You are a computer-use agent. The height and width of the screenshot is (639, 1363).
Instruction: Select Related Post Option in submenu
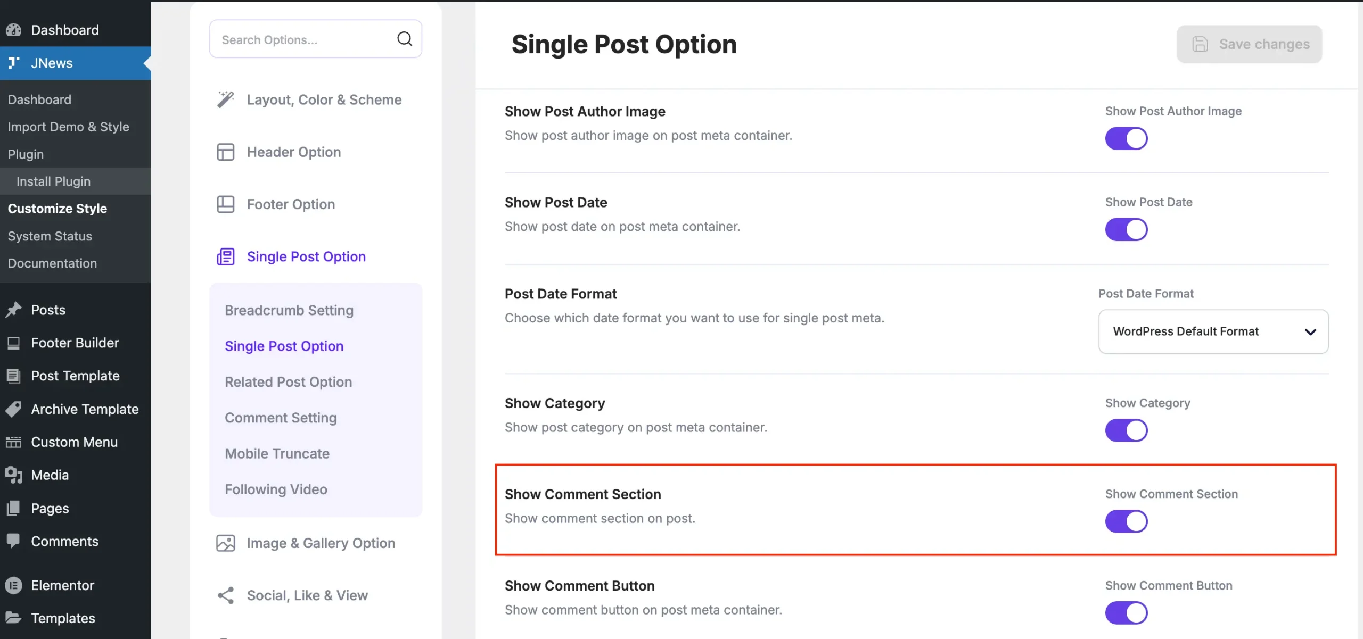288,382
